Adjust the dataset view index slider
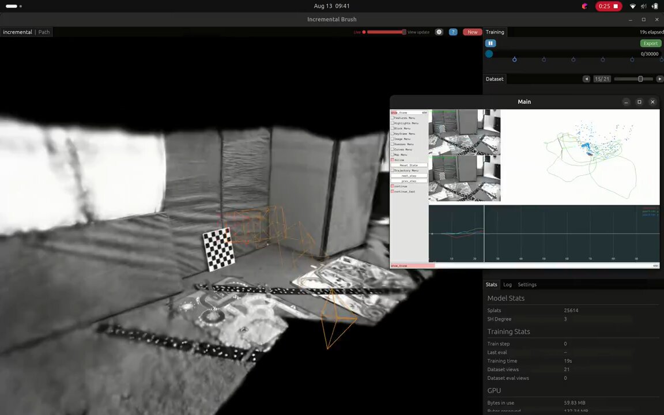Viewport: 664px width, 415px height. click(x=634, y=79)
